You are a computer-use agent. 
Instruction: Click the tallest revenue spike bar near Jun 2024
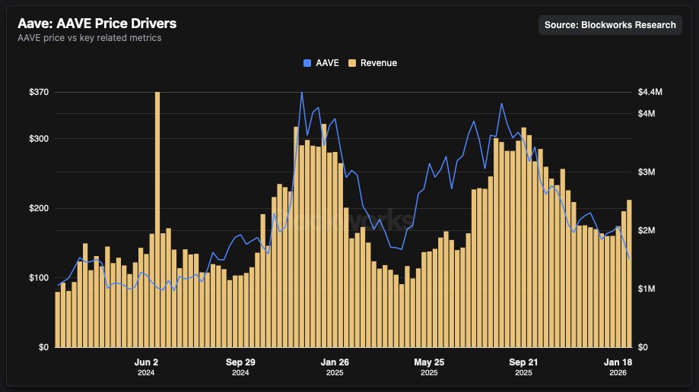point(157,220)
